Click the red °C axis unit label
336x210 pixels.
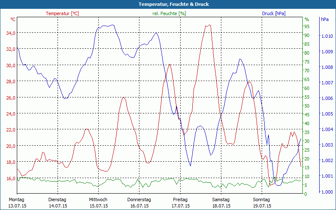pyautogui.click(x=13, y=19)
